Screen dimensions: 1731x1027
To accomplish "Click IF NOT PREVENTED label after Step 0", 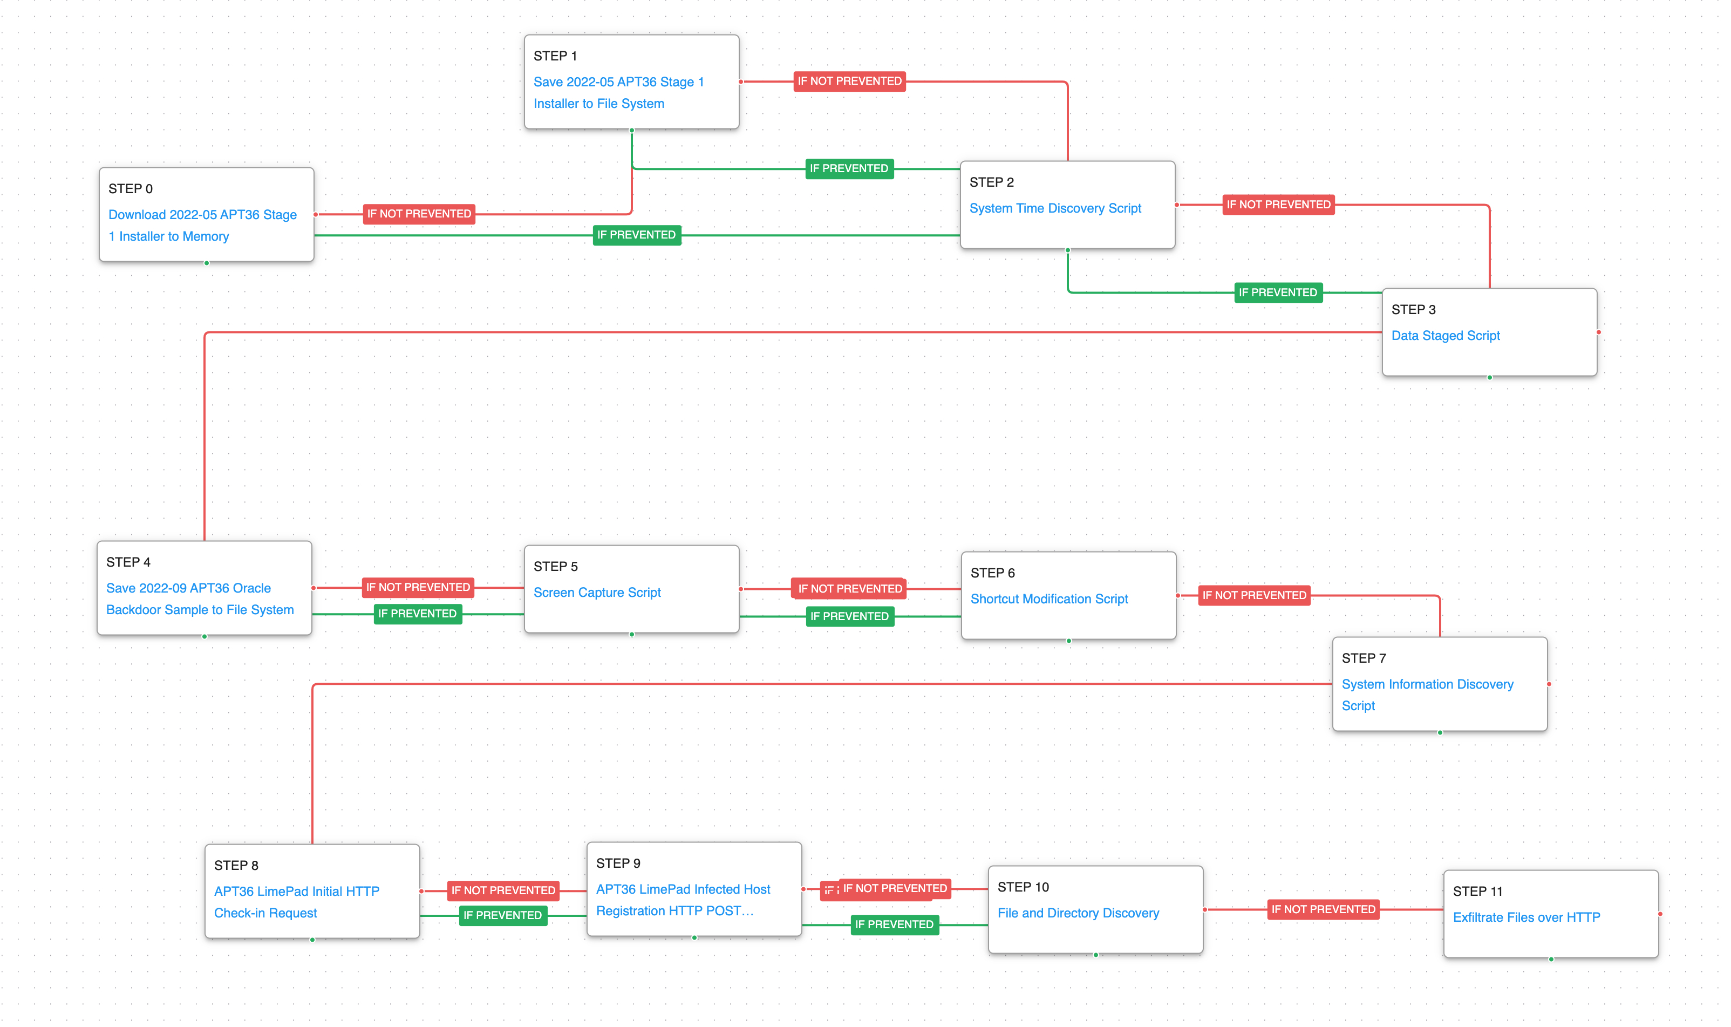I will tap(419, 214).
